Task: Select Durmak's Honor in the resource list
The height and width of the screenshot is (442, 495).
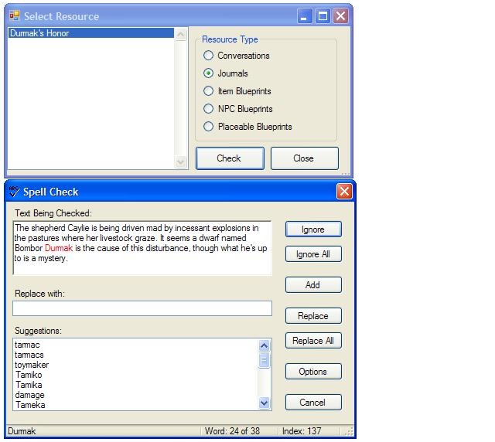Action: click(x=39, y=34)
